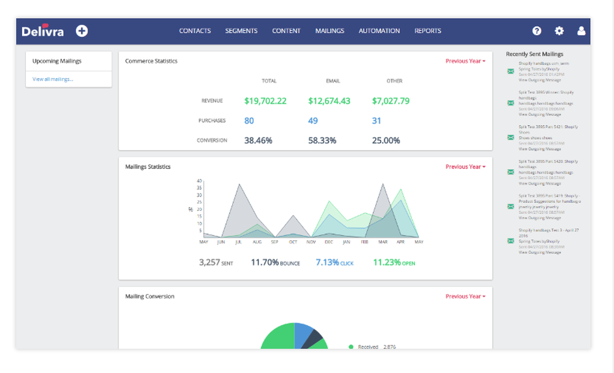Screen dimensions: 614x373
Task: Open Previous Year dropdown in Commerce Statistics
Action: tap(465, 61)
